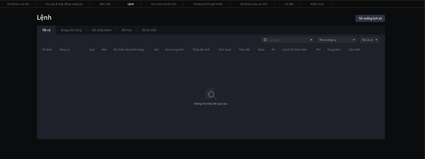Go to Kiểm toán section
The height and width of the screenshot is (159, 425).
[317, 4]
